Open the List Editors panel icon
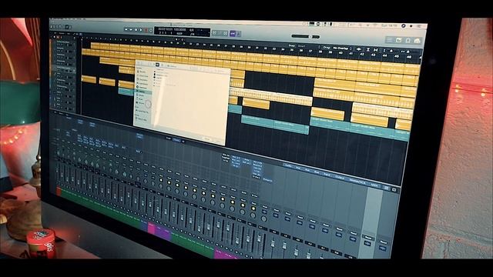493x277 pixels. [x=389, y=40]
